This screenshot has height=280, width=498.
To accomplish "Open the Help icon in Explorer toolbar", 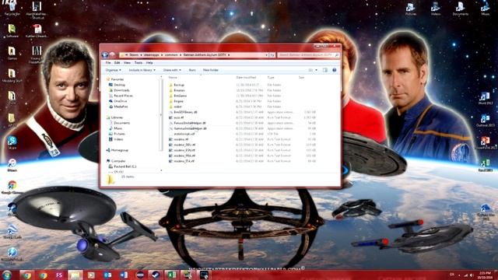I will [334, 70].
